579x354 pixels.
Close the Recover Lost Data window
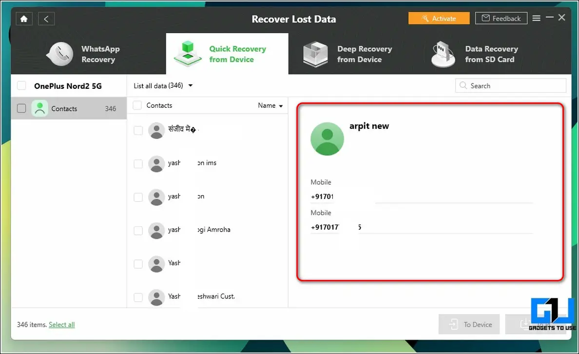click(561, 18)
